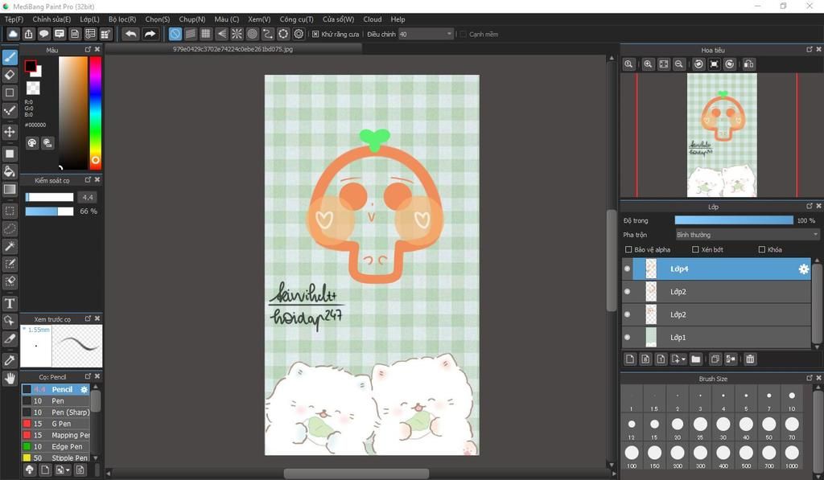Select the transparent color swatch
824x480 pixels.
(33, 88)
